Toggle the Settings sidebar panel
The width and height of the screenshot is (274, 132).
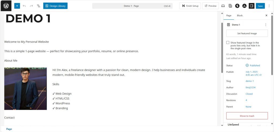[x=252, y=6]
